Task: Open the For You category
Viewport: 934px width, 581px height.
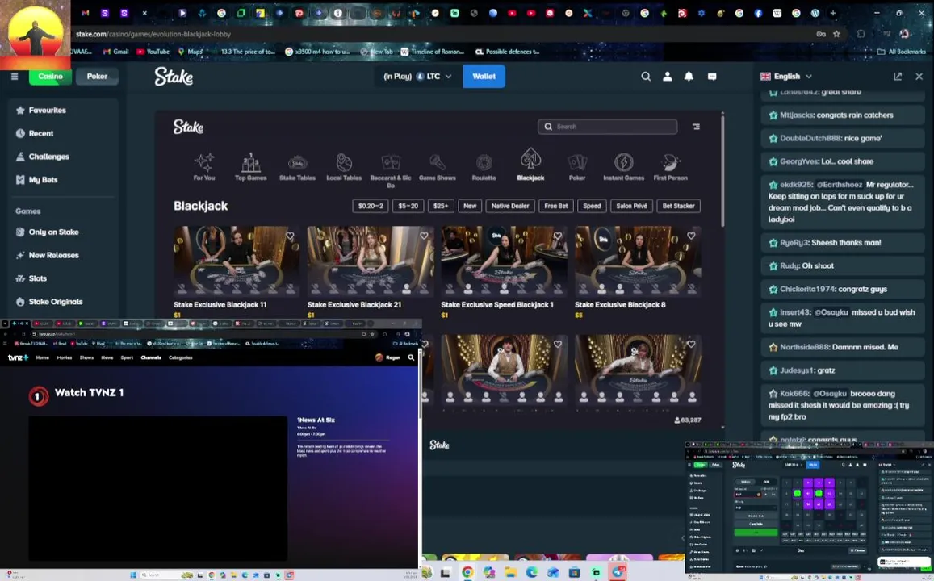Action: [x=203, y=166]
